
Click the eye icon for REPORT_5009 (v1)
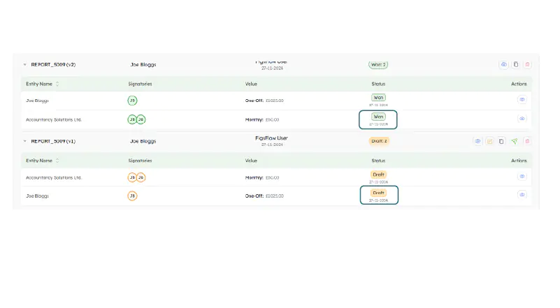click(478, 141)
